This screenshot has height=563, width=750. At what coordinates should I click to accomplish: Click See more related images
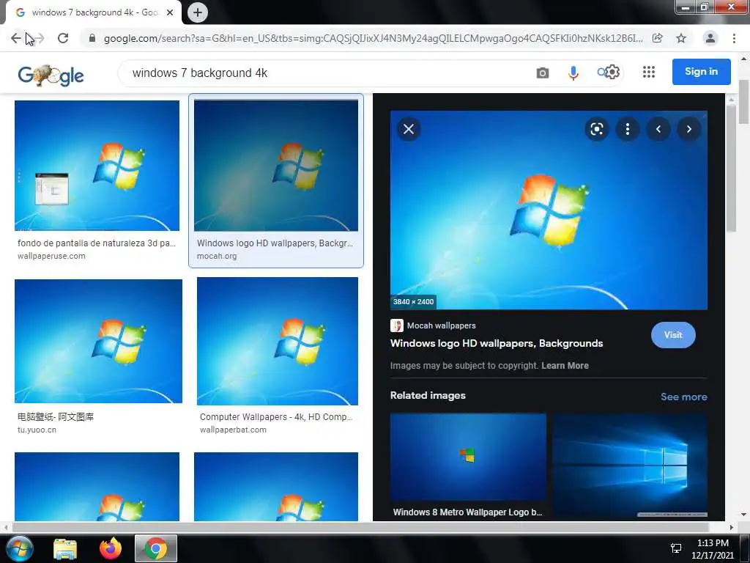point(683,397)
